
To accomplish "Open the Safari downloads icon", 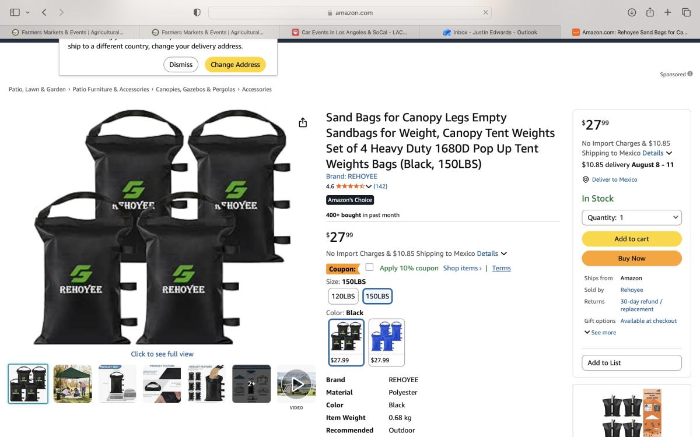I will 632,12.
